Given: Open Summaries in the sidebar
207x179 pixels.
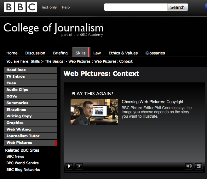Looking at the screenshot, I should [30, 103].
